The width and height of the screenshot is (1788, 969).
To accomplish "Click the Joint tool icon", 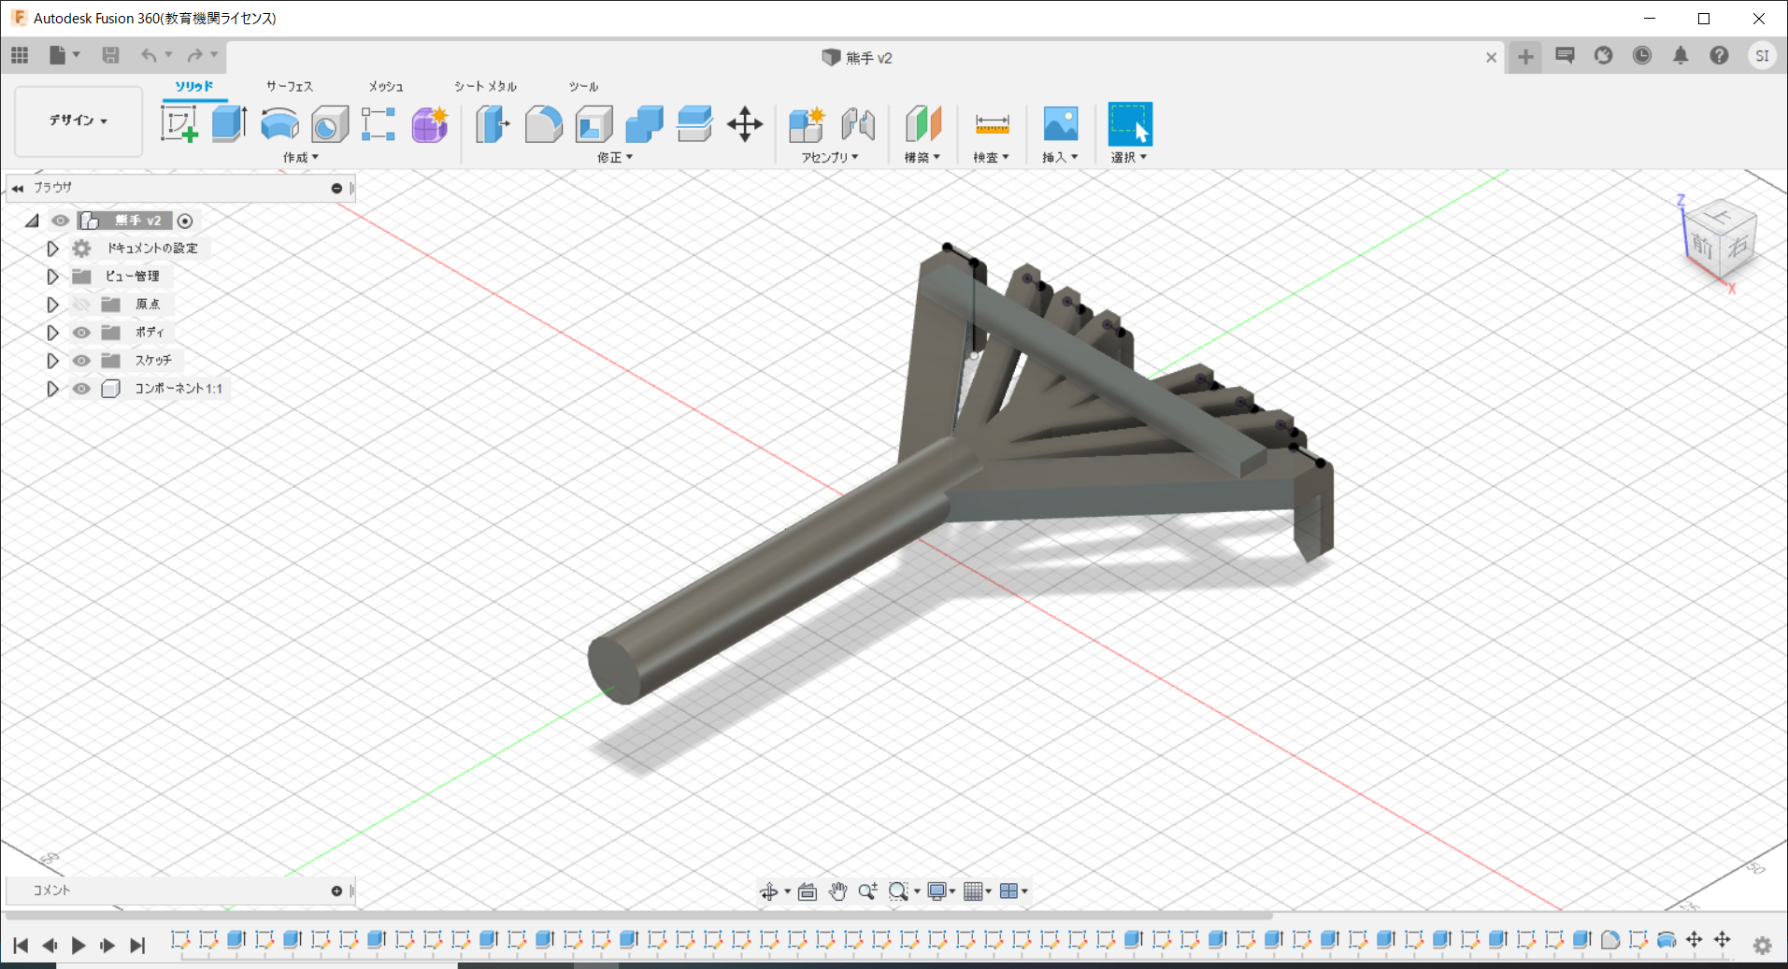I will [857, 123].
